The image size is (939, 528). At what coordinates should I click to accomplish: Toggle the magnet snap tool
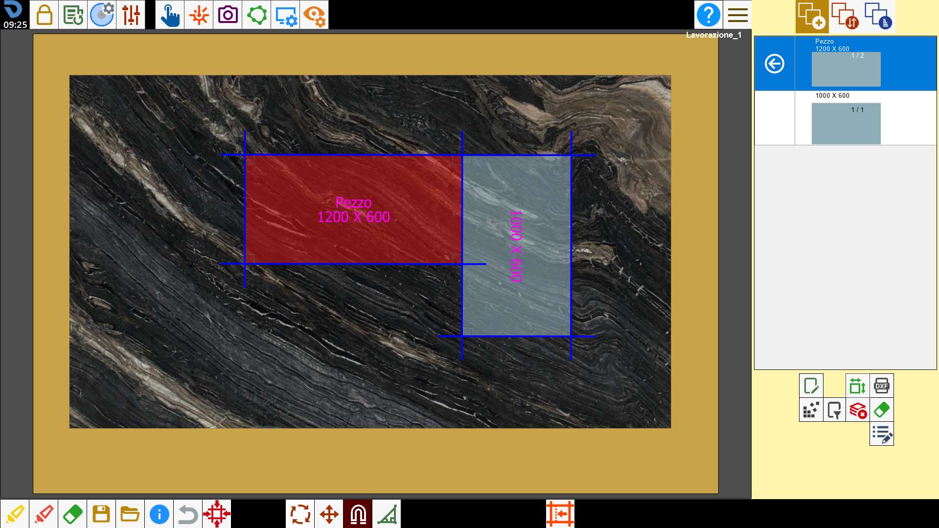tap(358, 514)
